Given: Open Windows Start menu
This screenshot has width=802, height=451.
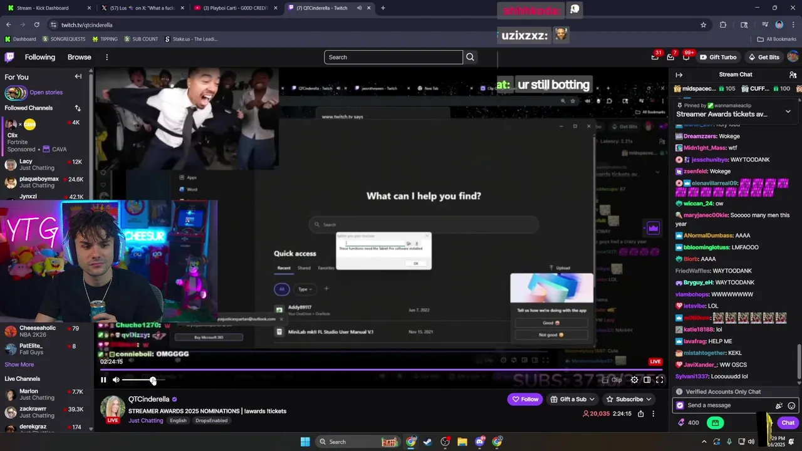Looking at the screenshot, I should point(305,442).
